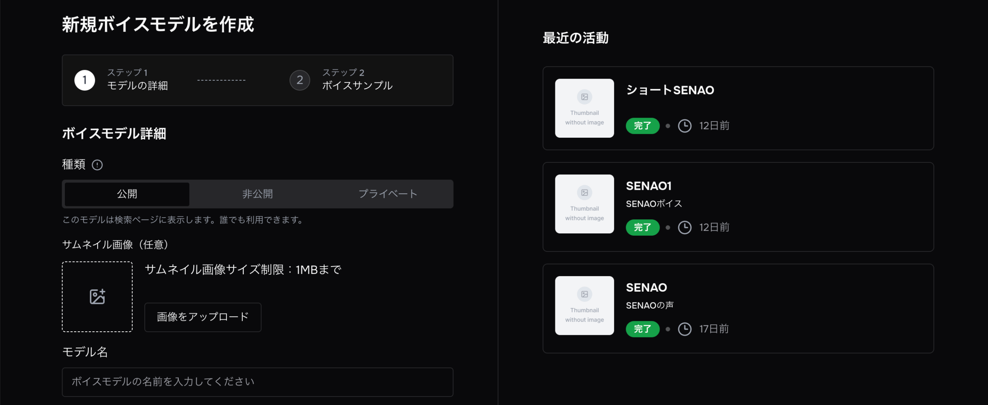
Task: Click image placeholder icon on SENAO1 thumbnail
Action: click(x=584, y=192)
